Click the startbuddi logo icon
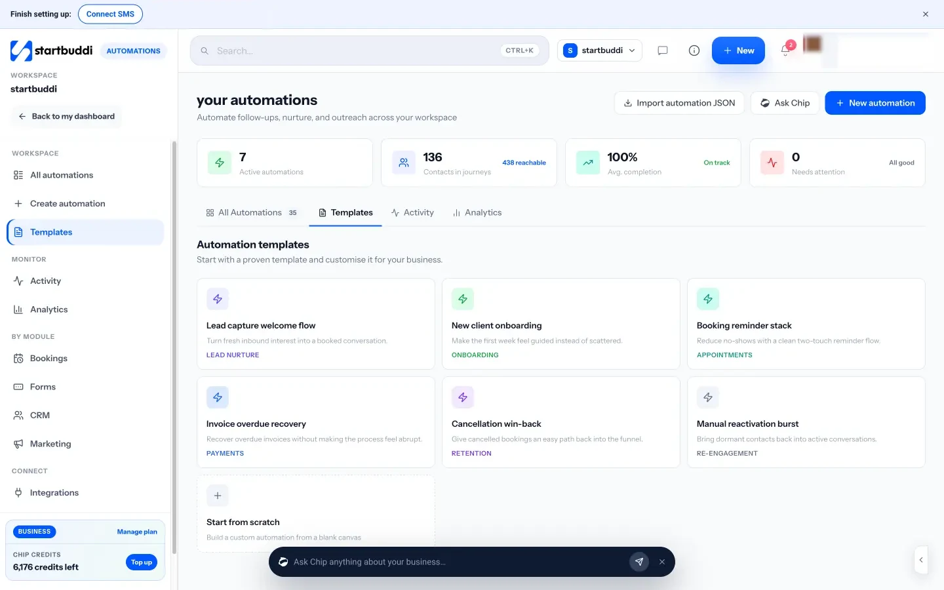The image size is (944, 590). click(x=21, y=50)
